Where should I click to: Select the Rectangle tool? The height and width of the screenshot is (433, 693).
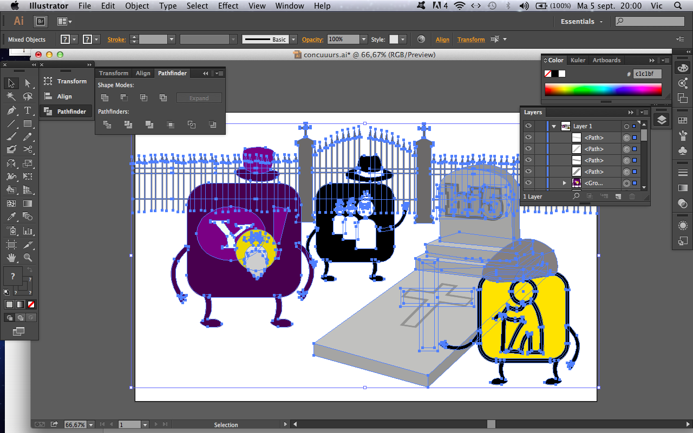coord(28,123)
